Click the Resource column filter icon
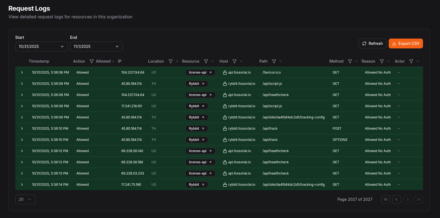 [x=206, y=61]
